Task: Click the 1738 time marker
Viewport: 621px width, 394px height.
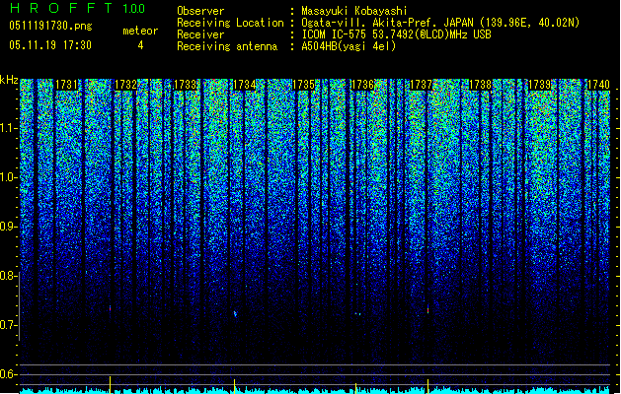Action: [481, 85]
